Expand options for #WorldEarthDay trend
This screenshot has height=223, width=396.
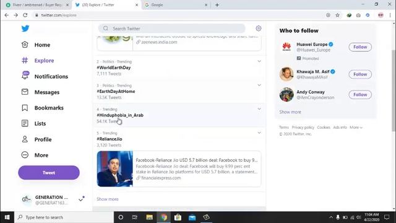click(259, 61)
